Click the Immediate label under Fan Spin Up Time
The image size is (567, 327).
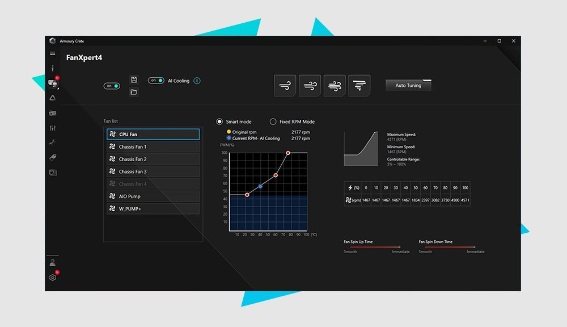401,251
